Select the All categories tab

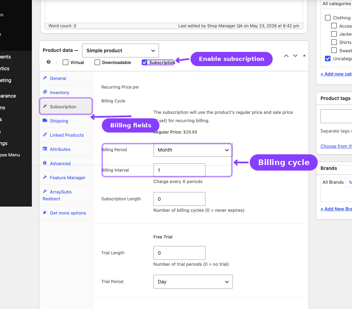tap(336, 4)
